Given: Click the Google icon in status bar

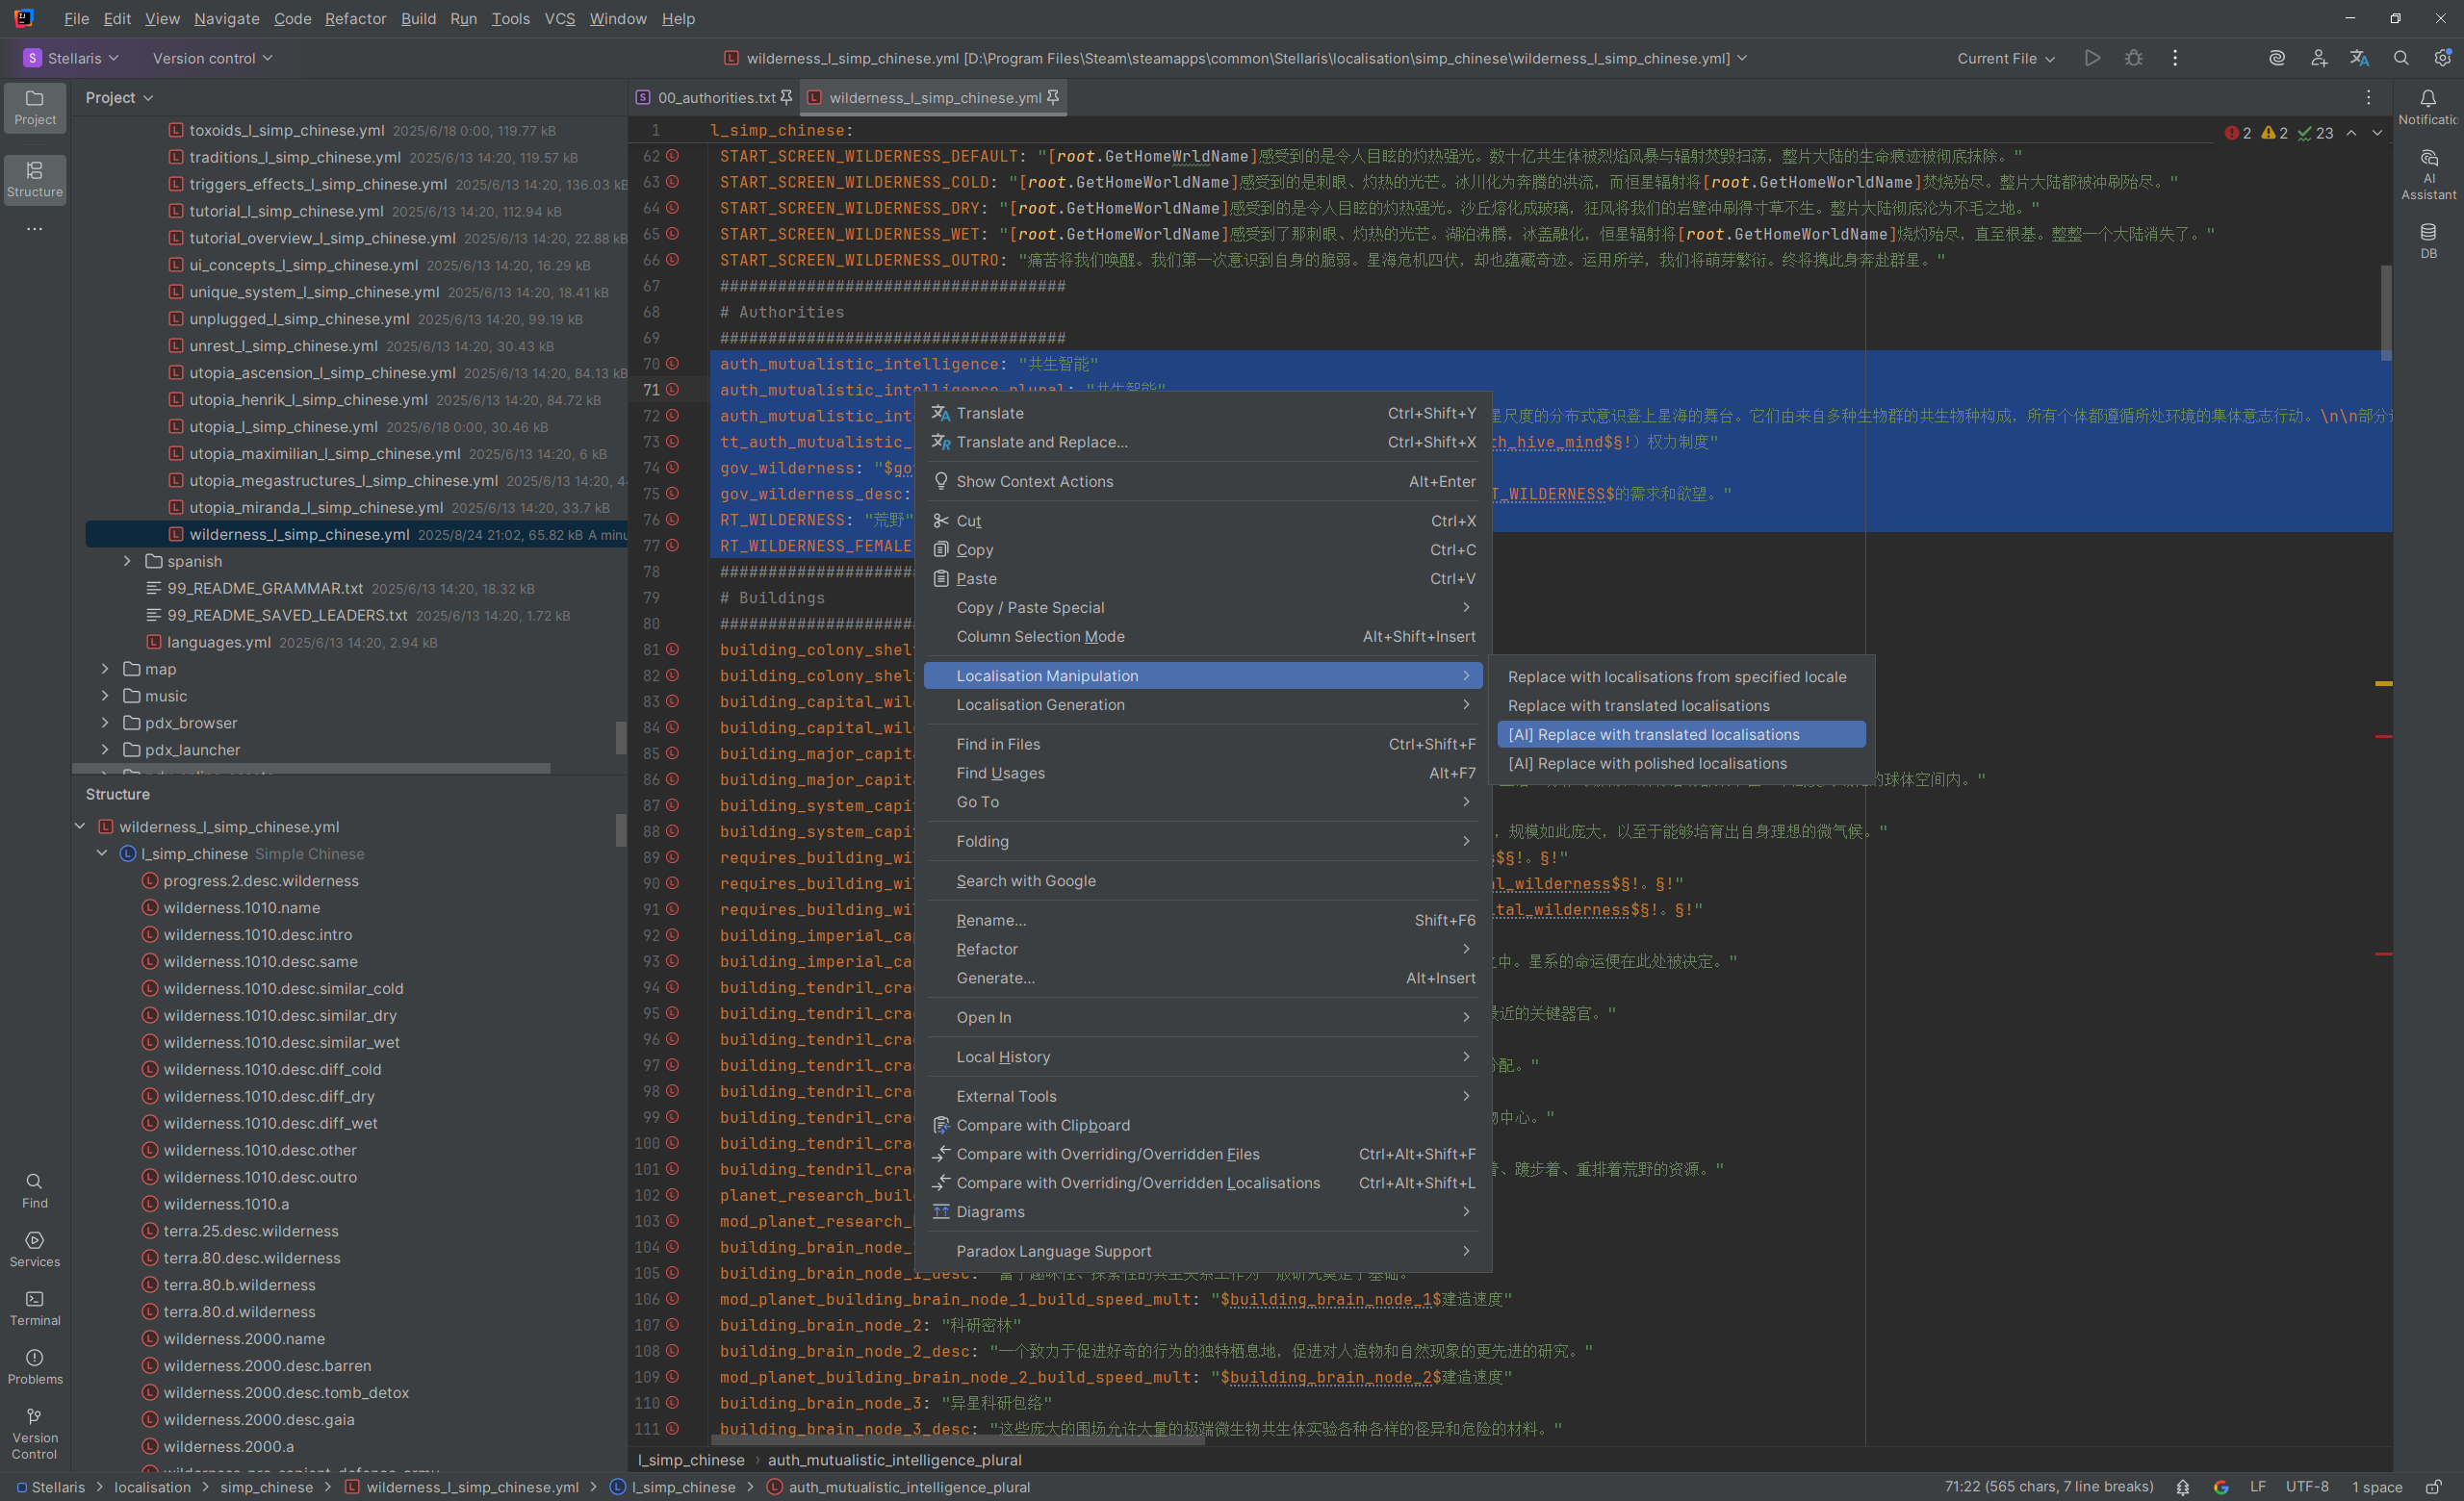Looking at the screenshot, I should [2221, 1487].
